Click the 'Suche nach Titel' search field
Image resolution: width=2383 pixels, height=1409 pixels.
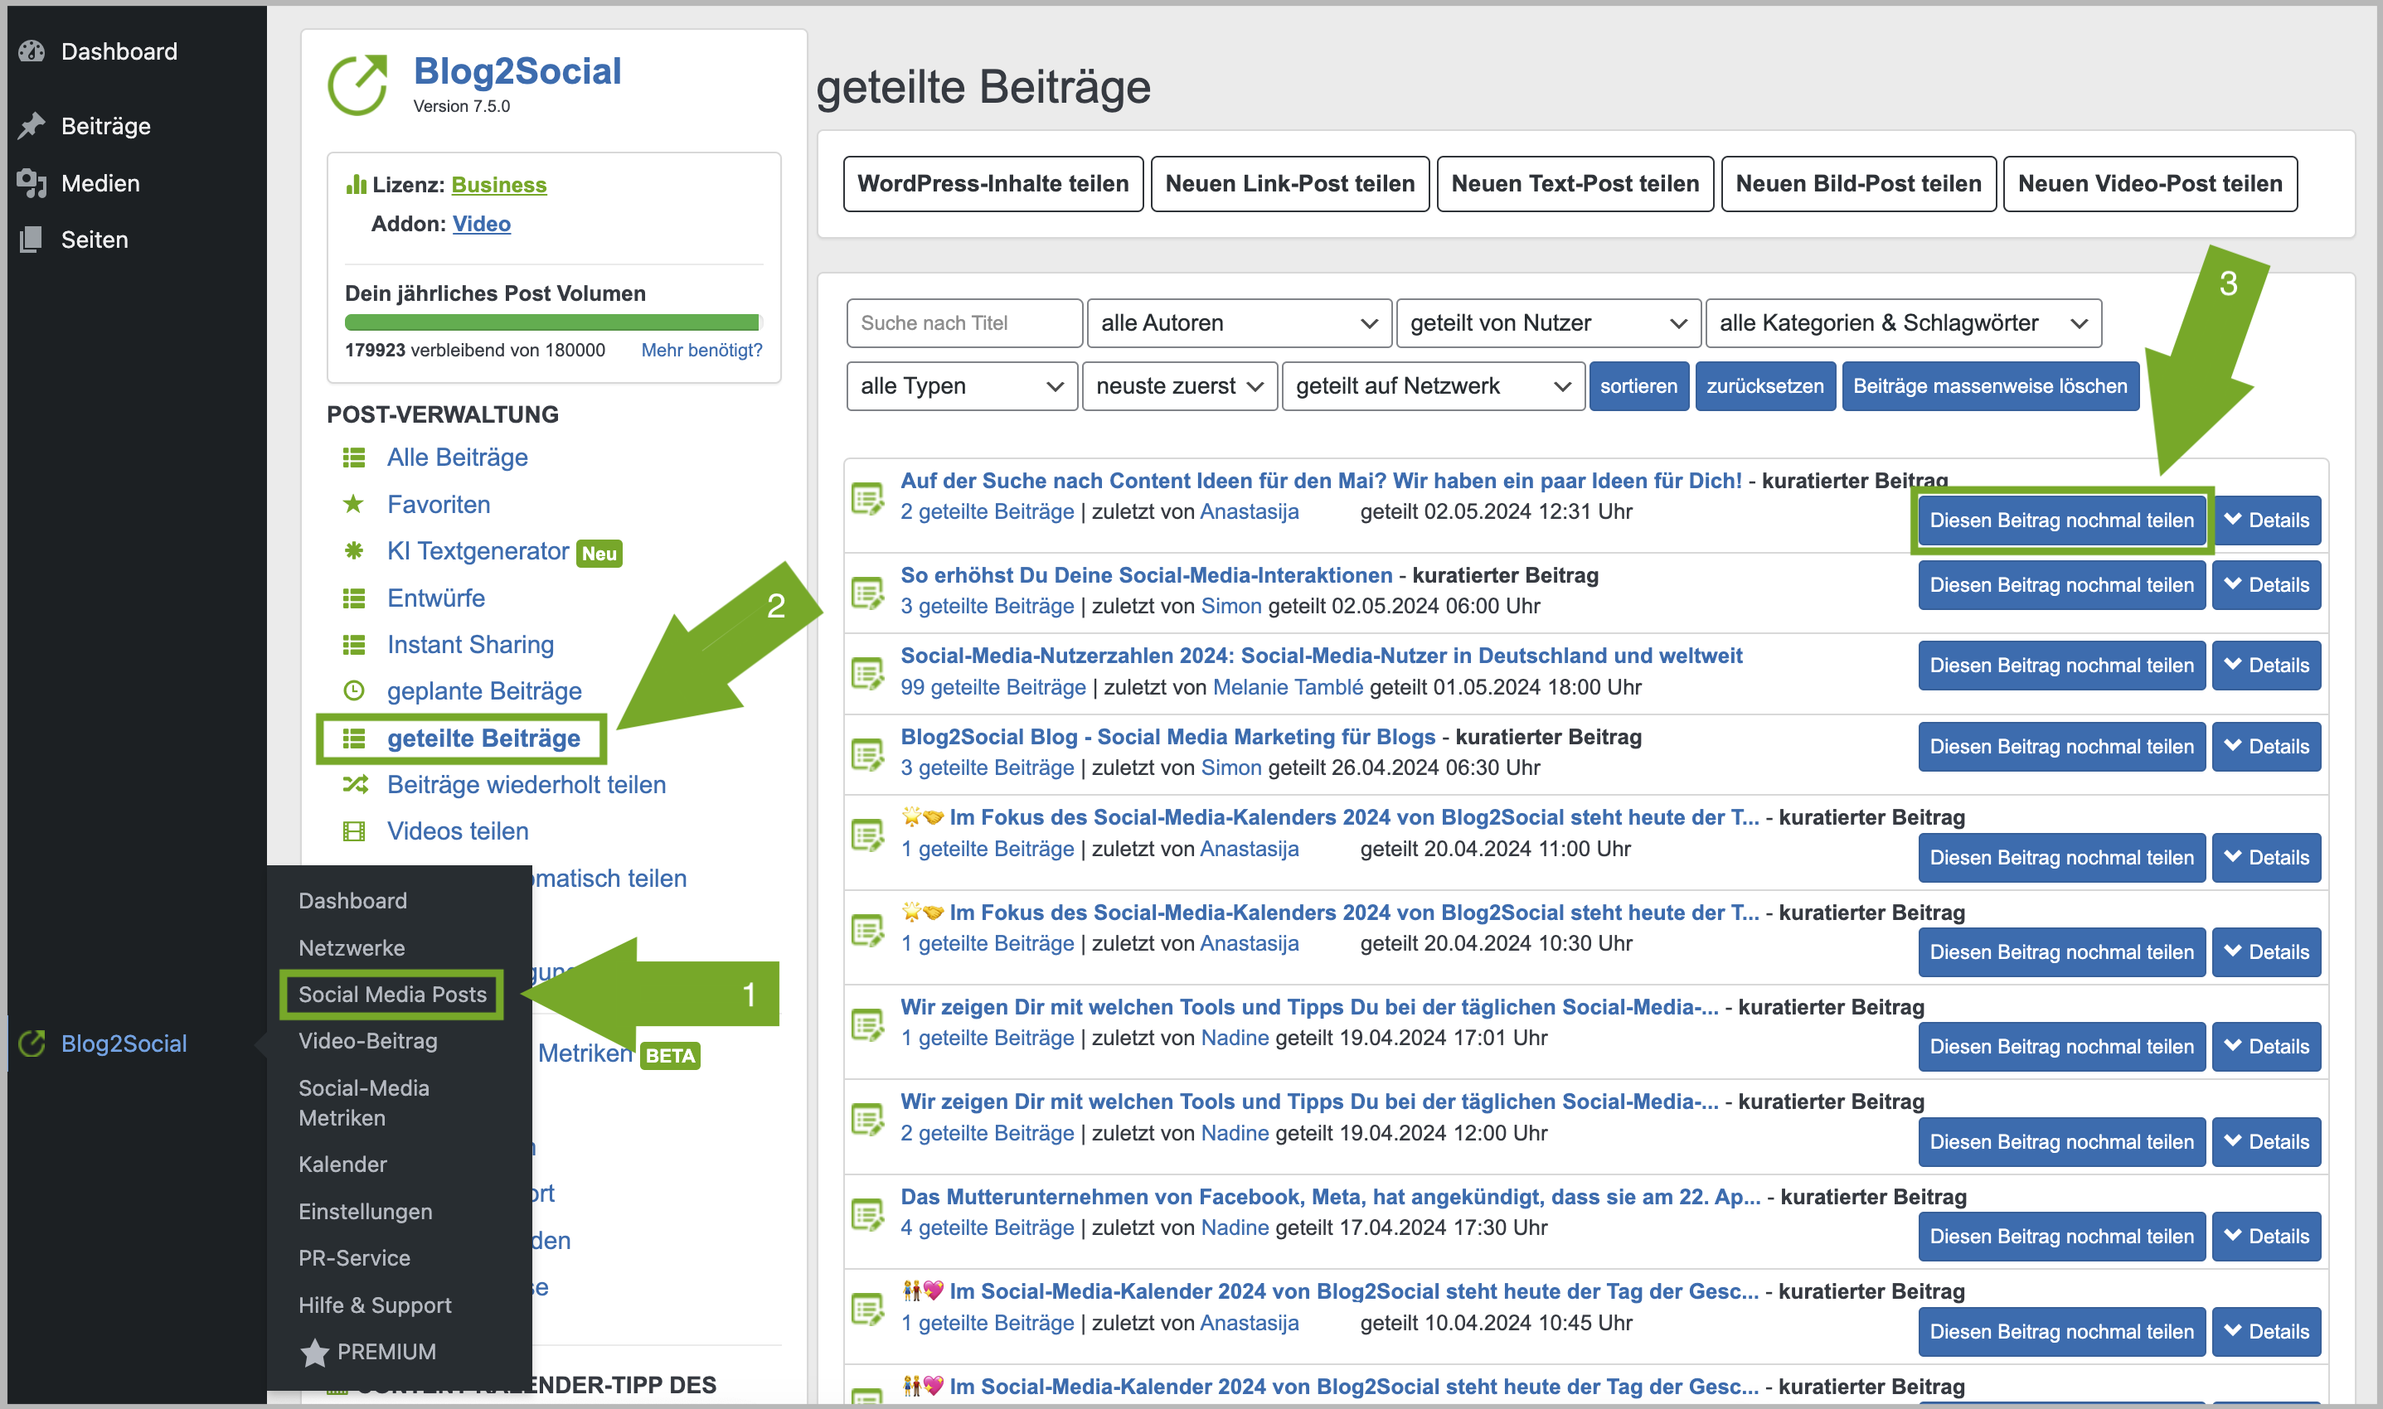tap(964, 322)
